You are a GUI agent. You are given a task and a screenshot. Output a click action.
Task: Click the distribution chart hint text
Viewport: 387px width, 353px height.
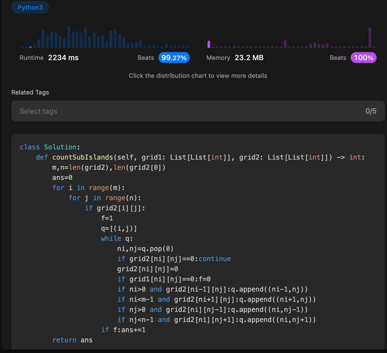click(x=198, y=76)
